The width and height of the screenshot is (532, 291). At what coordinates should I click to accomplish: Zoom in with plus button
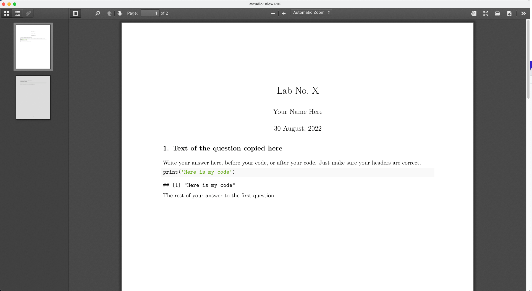tap(284, 13)
